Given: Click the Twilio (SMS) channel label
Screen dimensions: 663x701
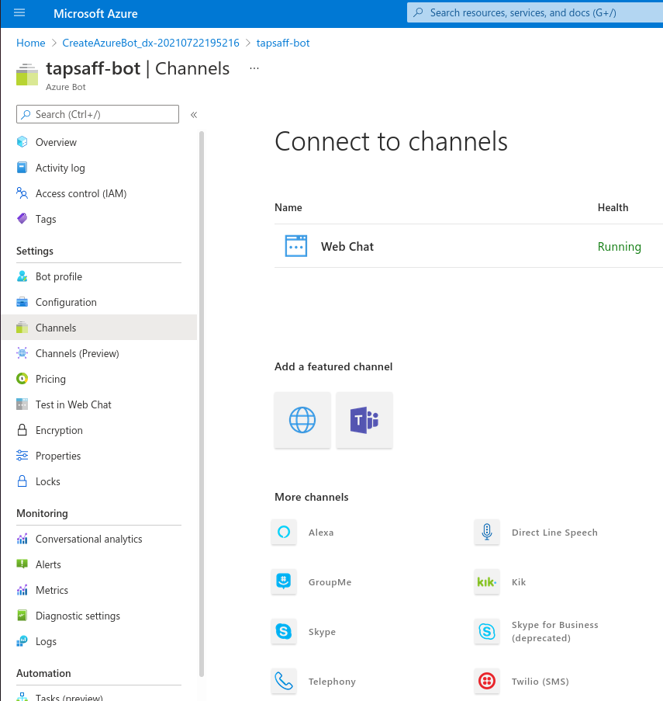Looking at the screenshot, I should coord(540,682).
